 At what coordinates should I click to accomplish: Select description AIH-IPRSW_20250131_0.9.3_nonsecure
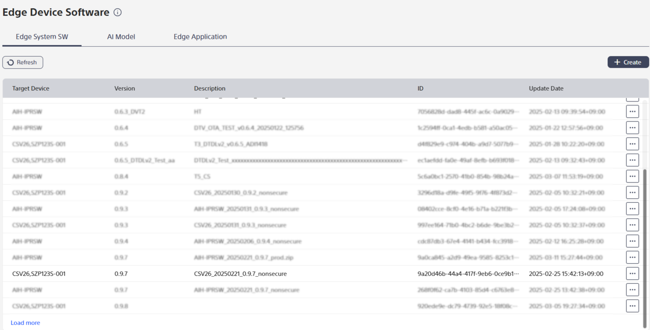coord(246,209)
